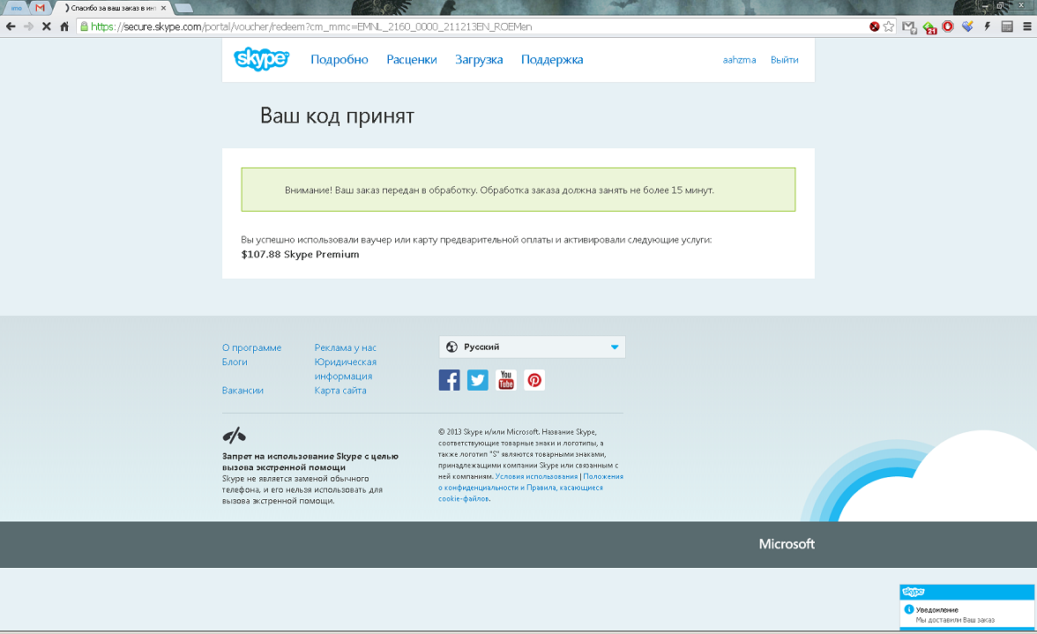The height and width of the screenshot is (634, 1037).
Task: Open Chrome's hamburger menu
Action: pos(1026,26)
